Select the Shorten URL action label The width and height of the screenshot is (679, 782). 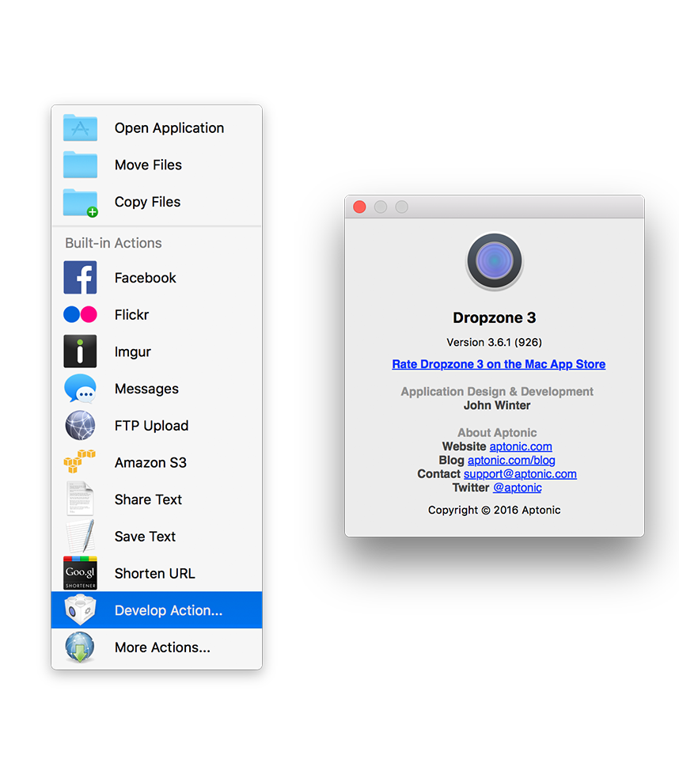tap(154, 573)
